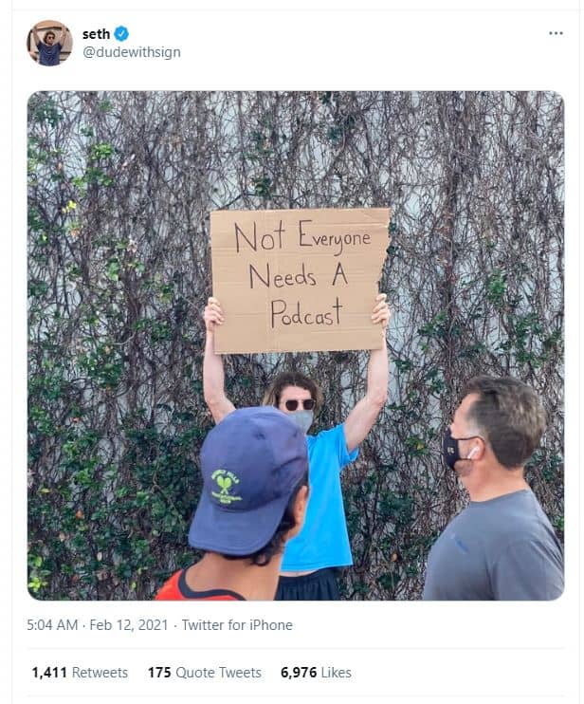This screenshot has height=704, width=584.
Task: Click the sunglasses on the sign holder
Action: pos(300,404)
